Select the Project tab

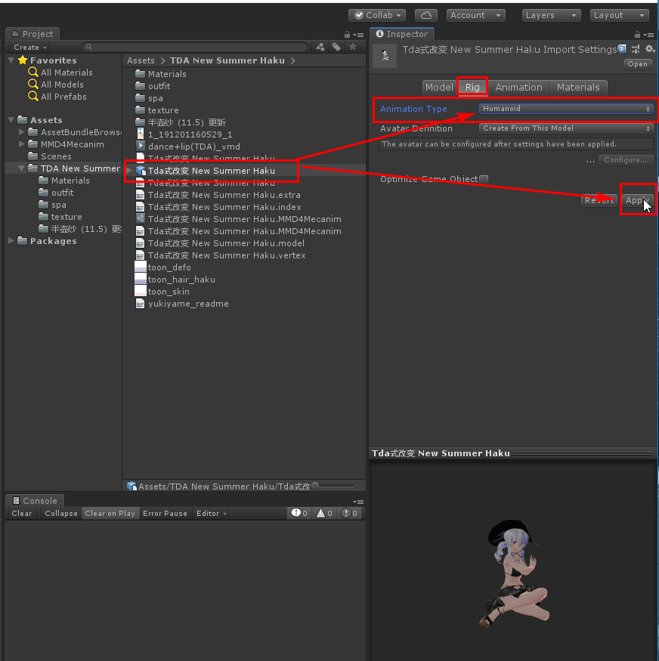click(x=32, y=34)
